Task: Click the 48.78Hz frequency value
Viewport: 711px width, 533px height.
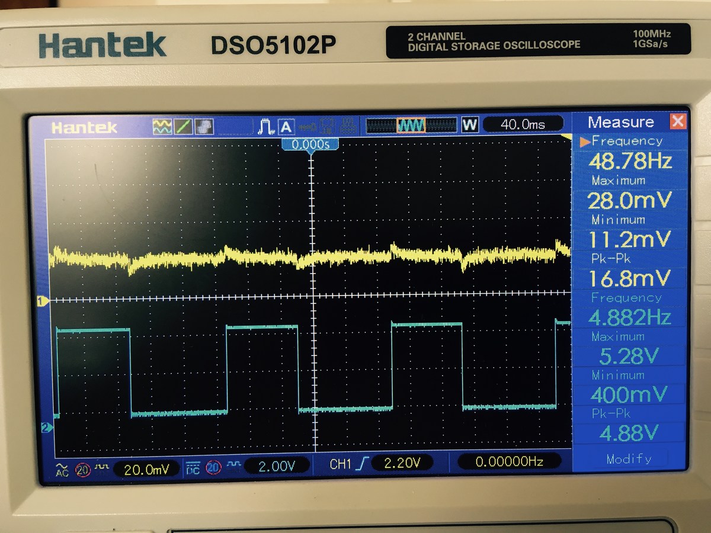Action: 630,161
